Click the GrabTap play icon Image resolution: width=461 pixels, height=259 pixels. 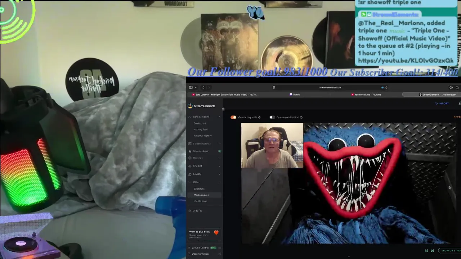click(190, 210)
